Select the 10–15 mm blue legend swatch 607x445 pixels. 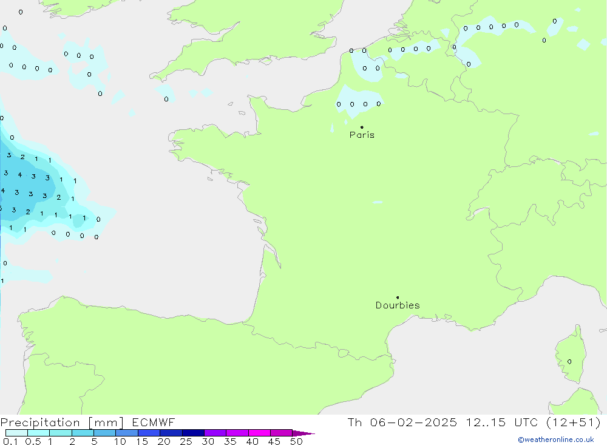[x=127, y=433]
